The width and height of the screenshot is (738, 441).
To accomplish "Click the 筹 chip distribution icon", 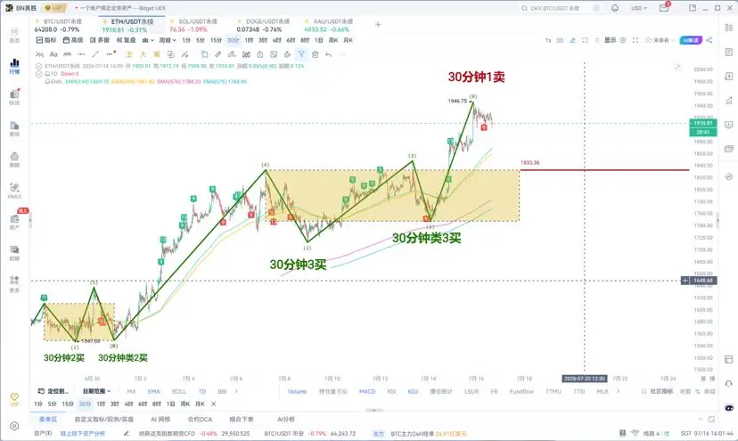I will point(157,54).
